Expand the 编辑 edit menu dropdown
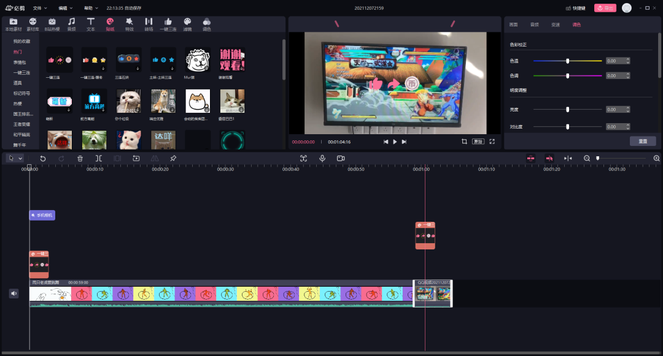Viewport: 663px width, 356px height. (66, 8)
